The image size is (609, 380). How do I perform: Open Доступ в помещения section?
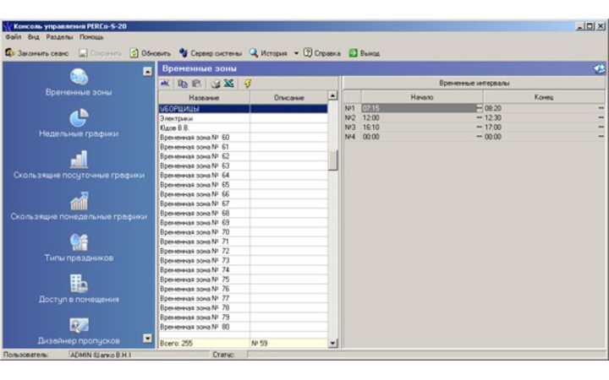click(x=78, y=284)
